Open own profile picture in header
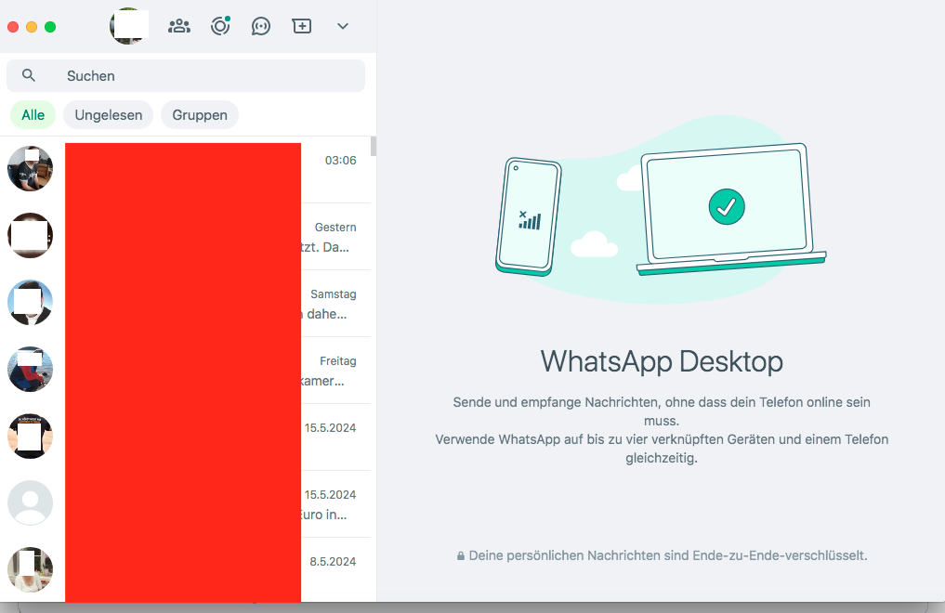Image resolution: width=945 pixels, height=613 pixels. [128, 26]
